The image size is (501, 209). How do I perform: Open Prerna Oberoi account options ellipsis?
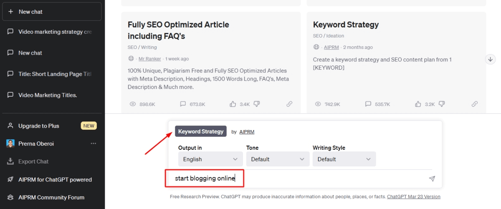pos(94,144)
